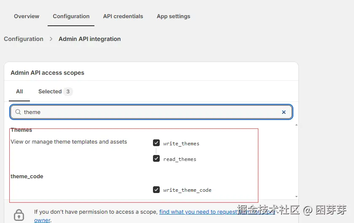Viewport: 354px width, 223px height.
Task: Go to the App settings tab
Action: [173, 16]
